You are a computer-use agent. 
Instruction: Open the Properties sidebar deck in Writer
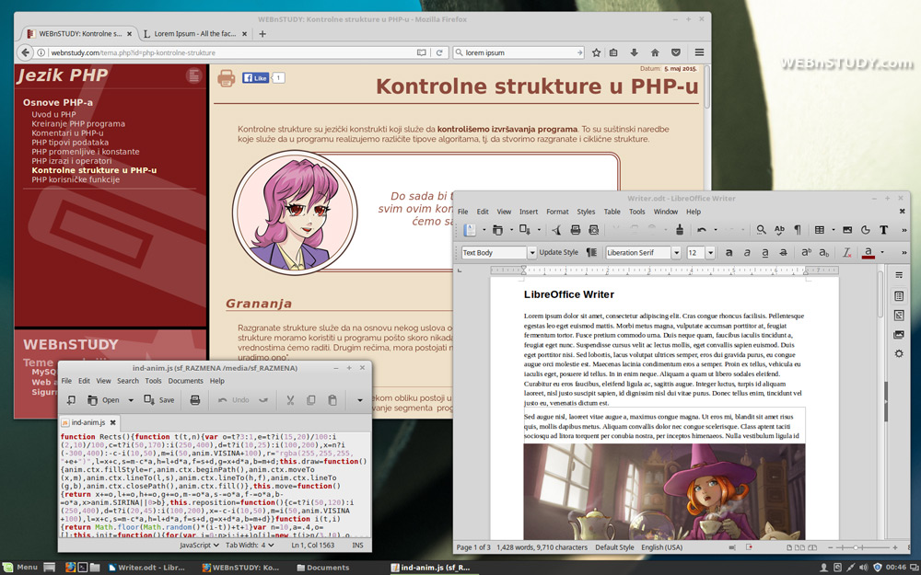(x=899, y=296)
